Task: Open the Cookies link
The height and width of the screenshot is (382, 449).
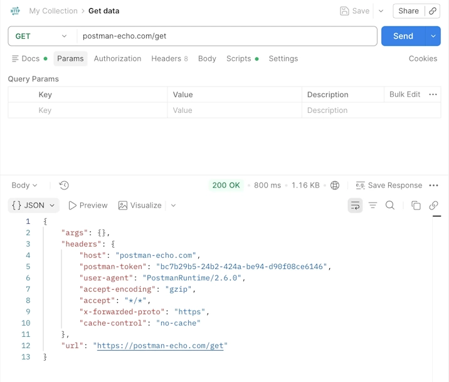Action: [423, 59]
